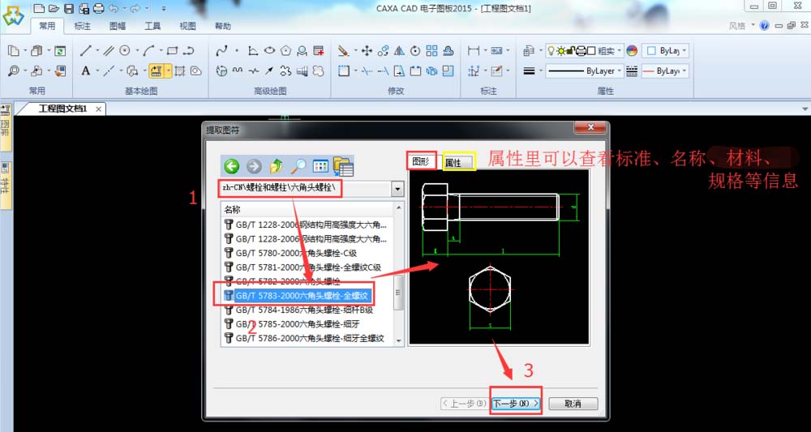Go up one folder level in dialog
The height and width of the screenshot is (432, 811).
click(277, 166)
